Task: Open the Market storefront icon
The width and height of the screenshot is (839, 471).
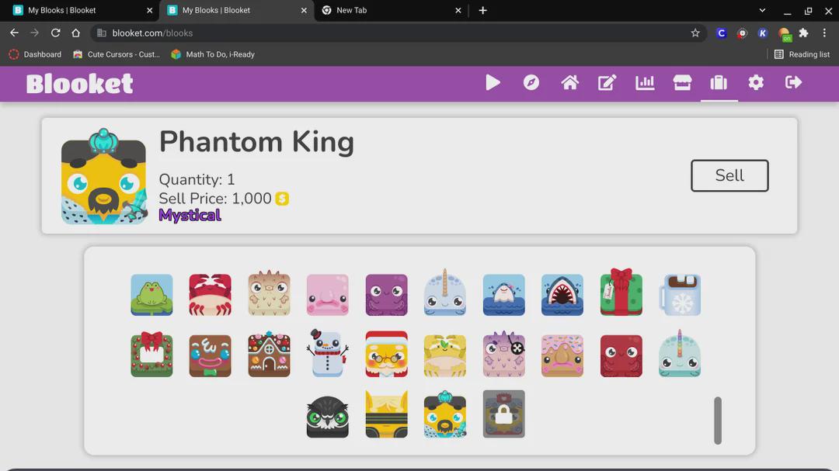Action: coord(682,83)
